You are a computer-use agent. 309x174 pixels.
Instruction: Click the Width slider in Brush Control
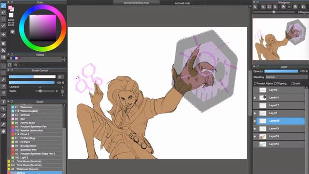click(x=44, y=91)
